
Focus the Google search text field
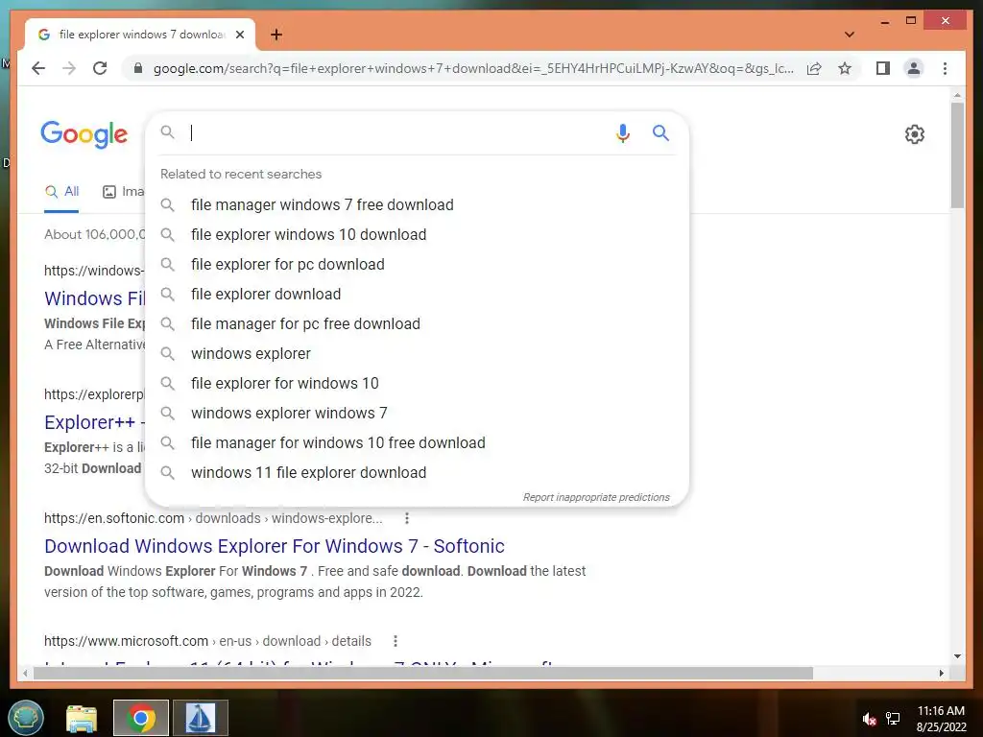pos(398,132)
